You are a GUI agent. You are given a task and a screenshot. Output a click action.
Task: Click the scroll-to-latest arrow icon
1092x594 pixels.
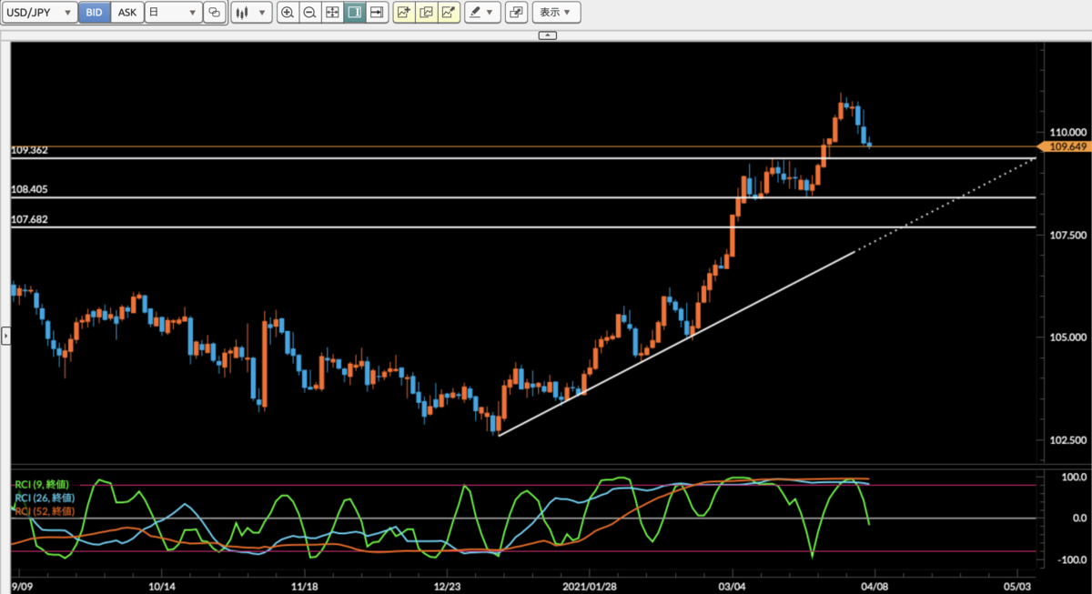pos(376,13)
